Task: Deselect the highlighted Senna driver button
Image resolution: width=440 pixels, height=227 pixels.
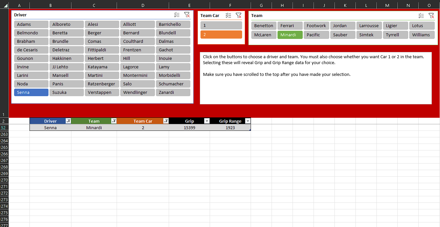Action: tap(31, 93)
